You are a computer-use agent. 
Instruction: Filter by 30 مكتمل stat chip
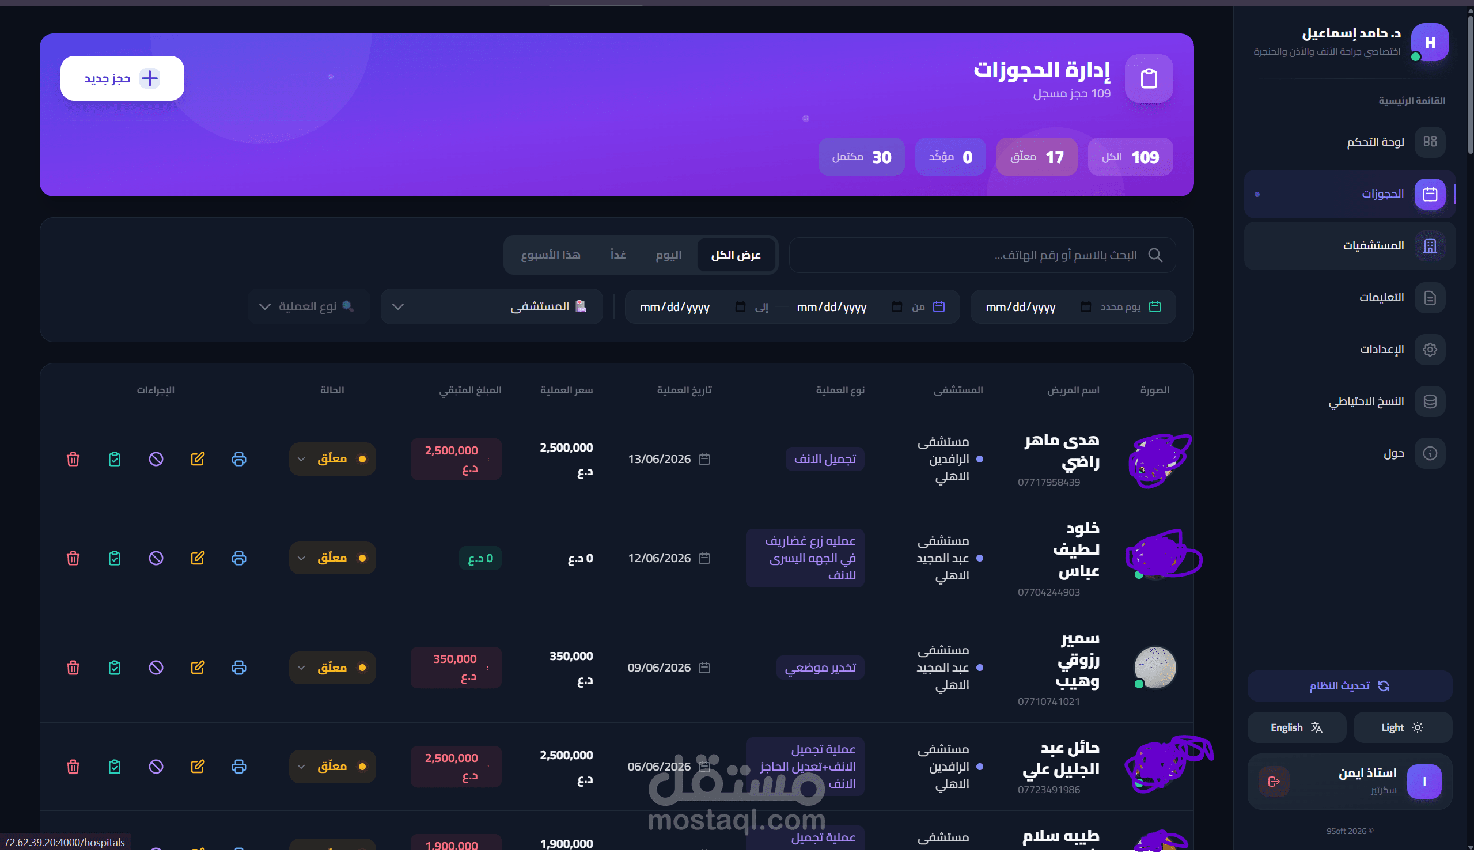tap(862, 157)
